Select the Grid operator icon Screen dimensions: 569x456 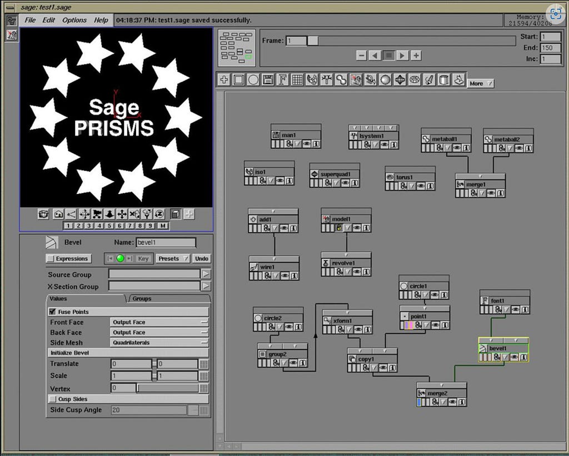click(297, 79)
